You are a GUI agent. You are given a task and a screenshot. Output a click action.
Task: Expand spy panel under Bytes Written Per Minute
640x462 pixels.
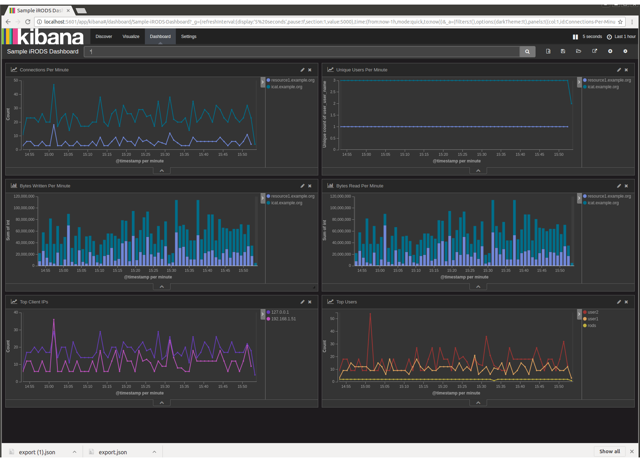tap(162, 287)
